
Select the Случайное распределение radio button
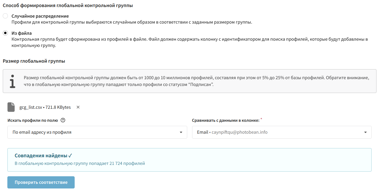click(5, 16)
